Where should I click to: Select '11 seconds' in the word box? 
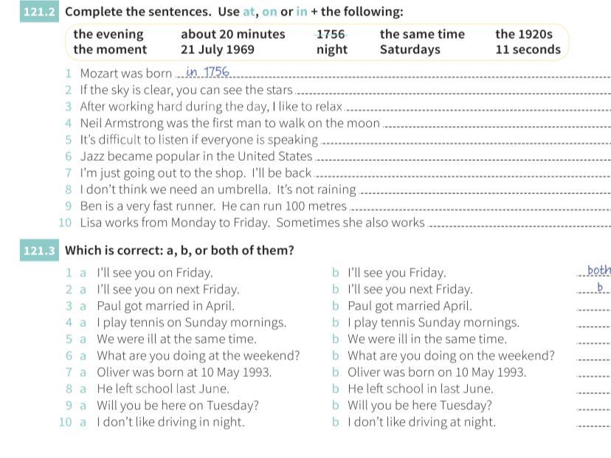pos(528,50)
